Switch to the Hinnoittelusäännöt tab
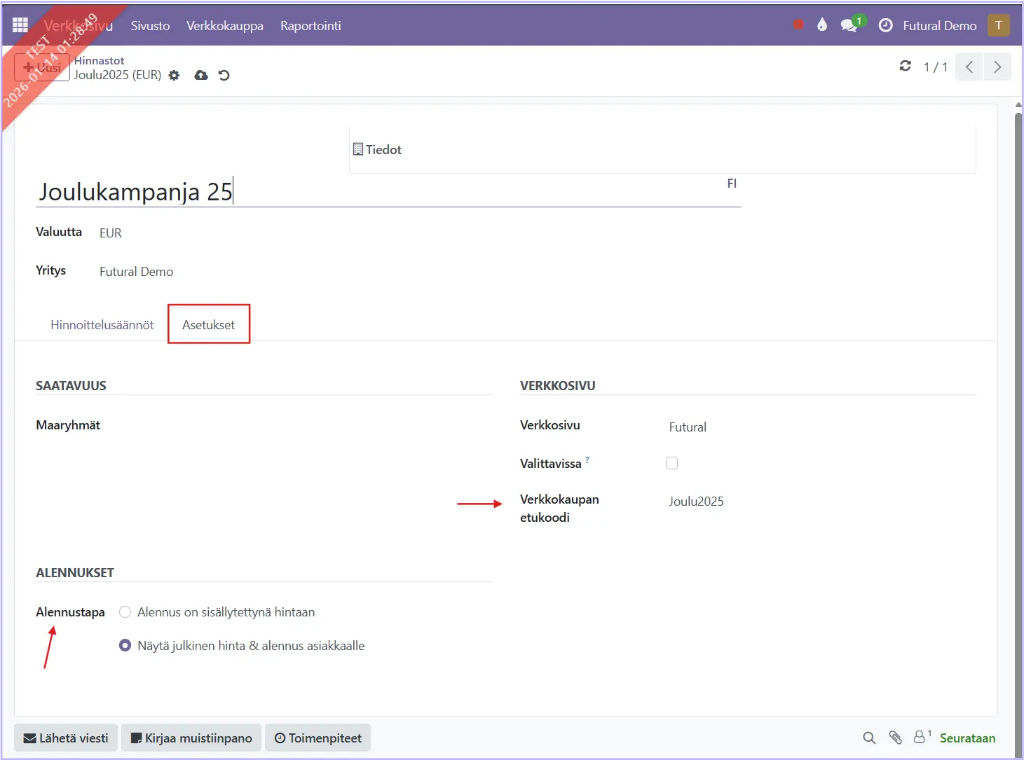Viewport: 1024px width, 760px height. point(102,325)
